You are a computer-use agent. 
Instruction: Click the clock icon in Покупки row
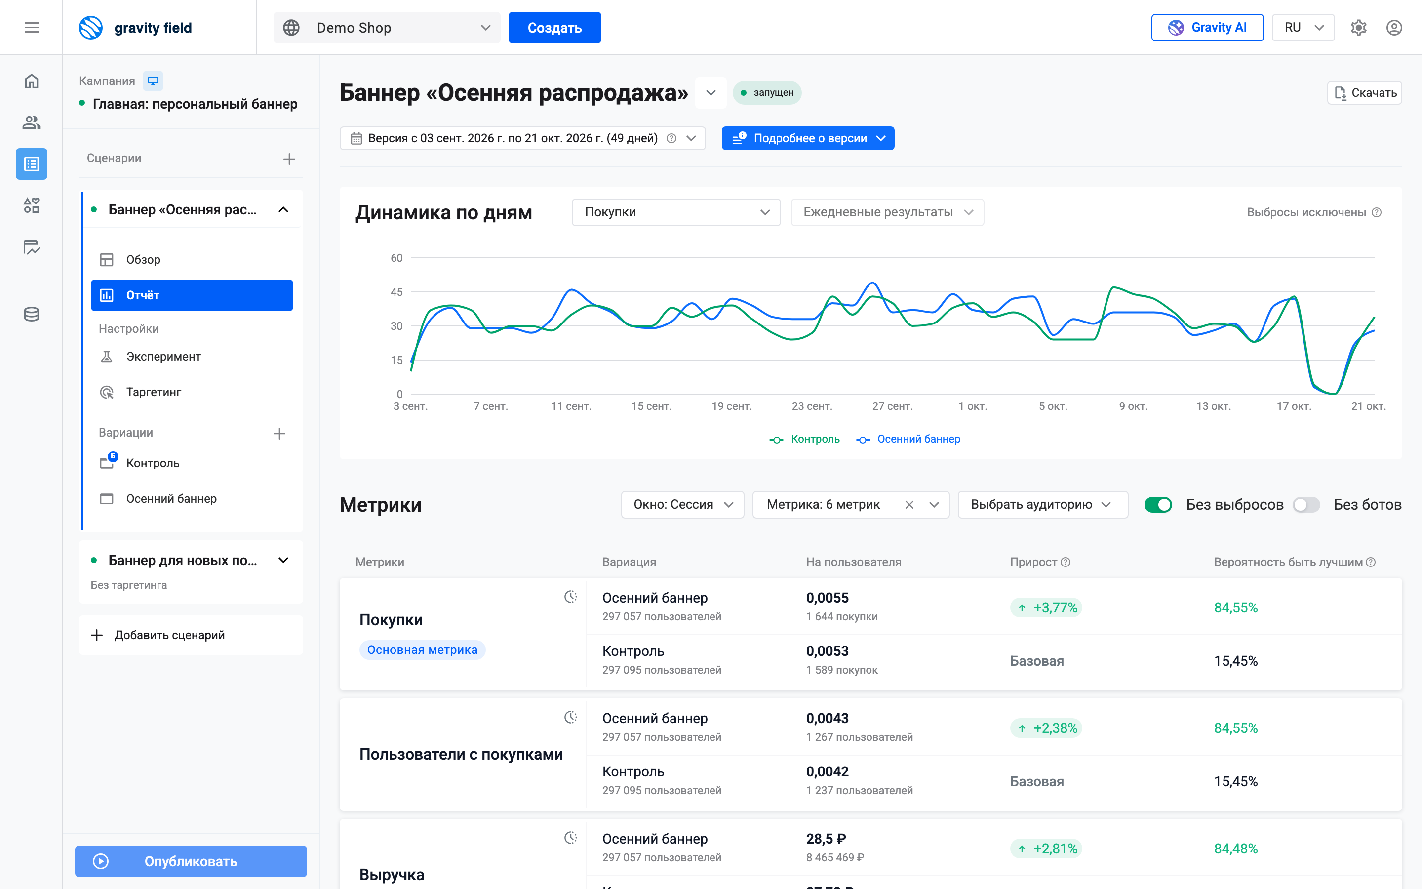point(571,597)
